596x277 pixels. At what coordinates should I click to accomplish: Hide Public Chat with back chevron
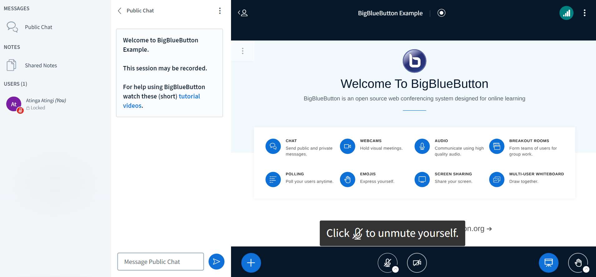pyautogui.click(x=120, y=11)
